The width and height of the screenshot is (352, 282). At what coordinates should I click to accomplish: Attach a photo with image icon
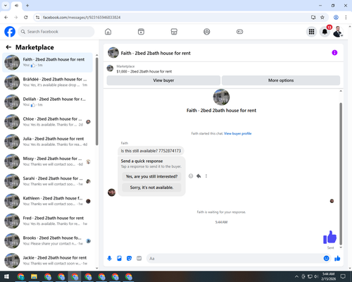click(x=119, y=259)
